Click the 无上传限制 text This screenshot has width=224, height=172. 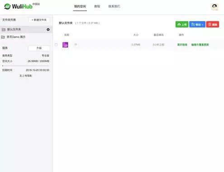26,76
